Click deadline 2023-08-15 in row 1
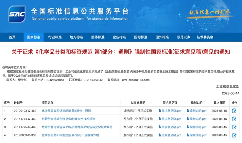The image size is (242, 143). [x=219, y=111]
